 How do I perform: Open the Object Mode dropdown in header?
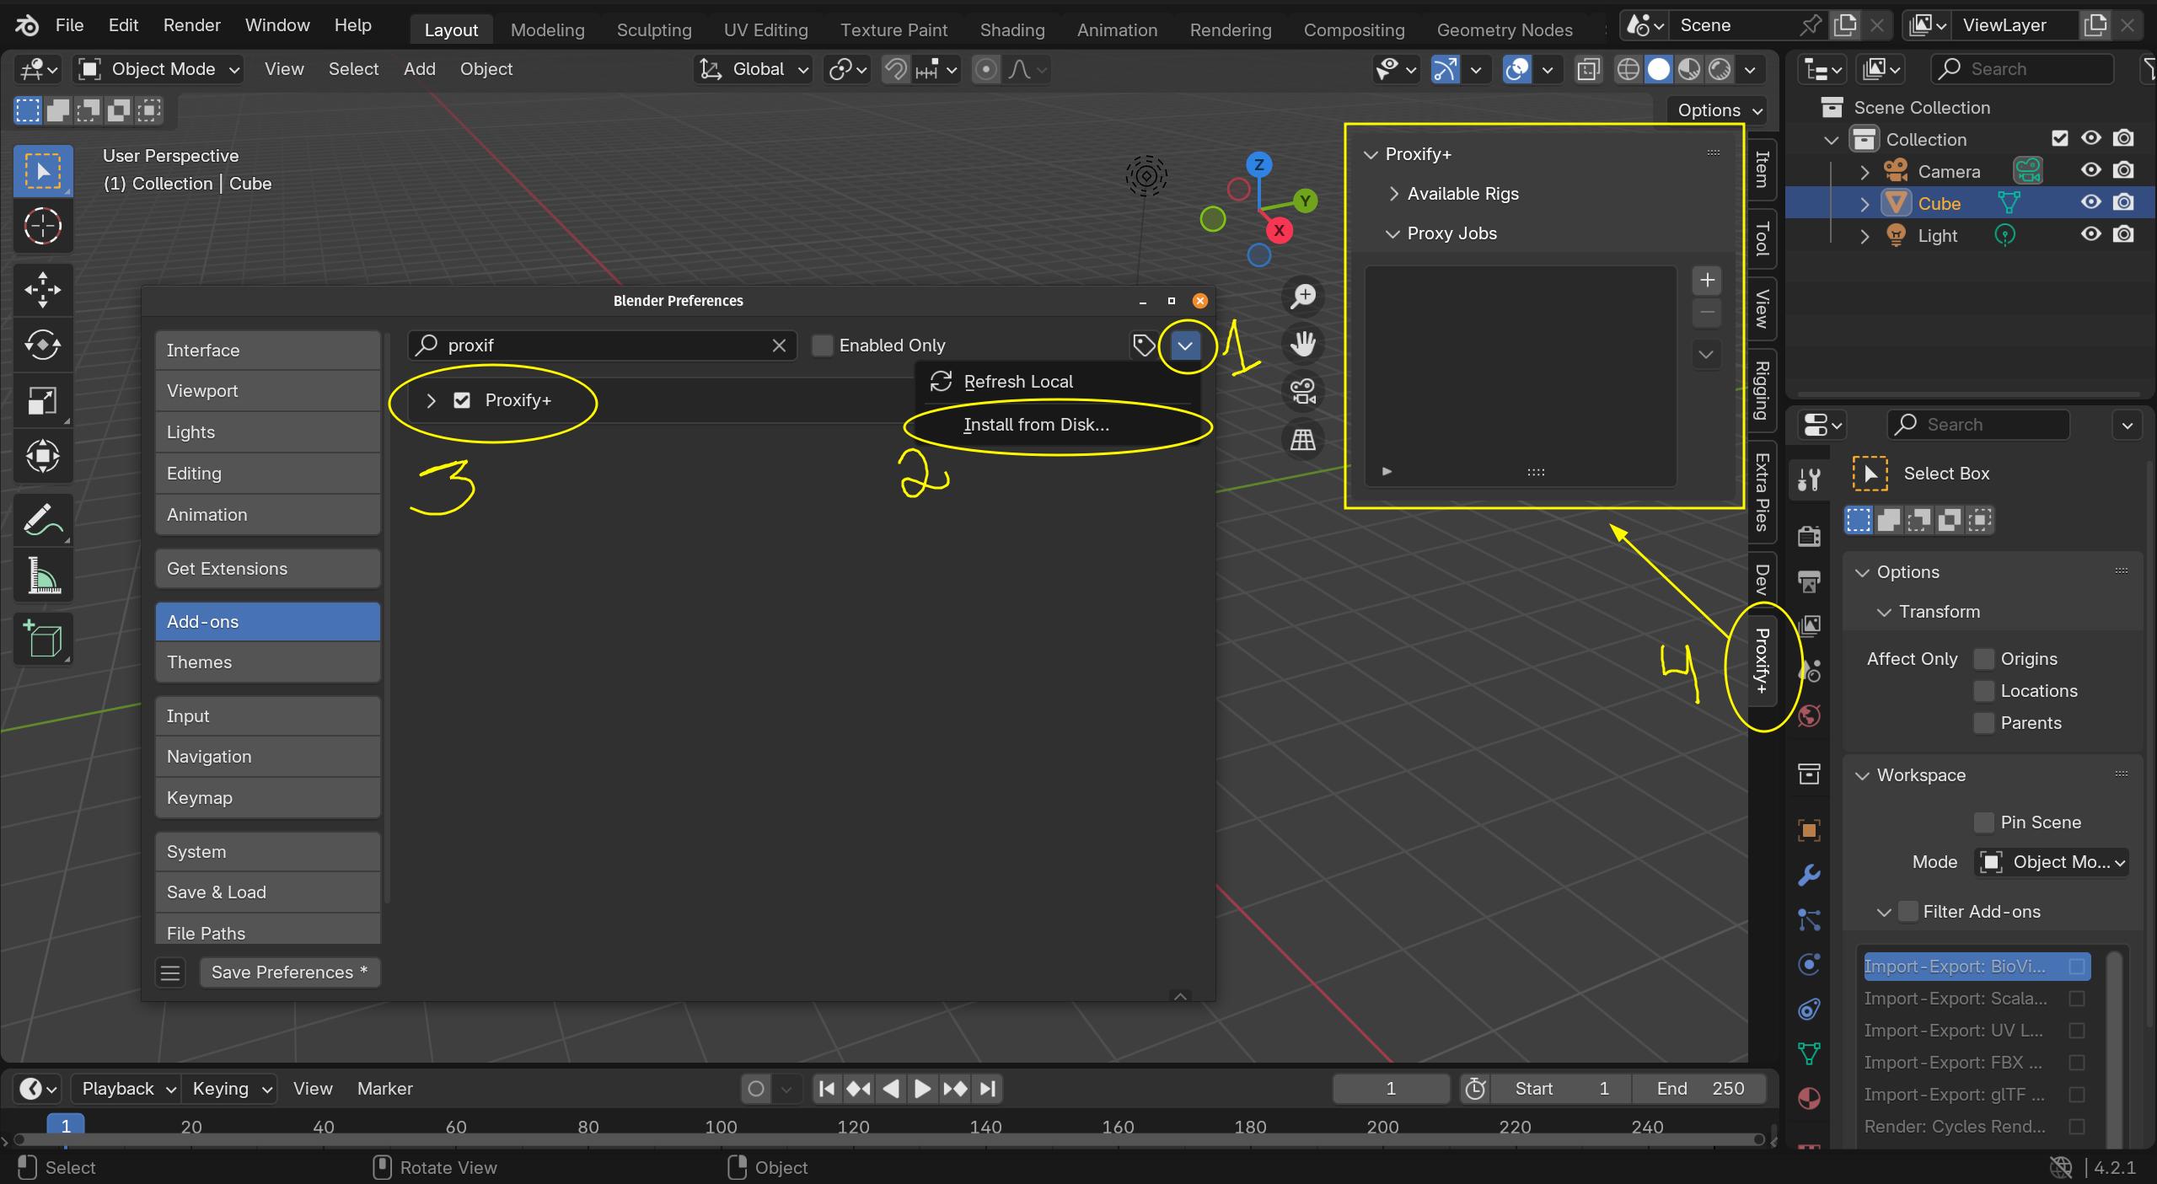click(x=158, y=69)
